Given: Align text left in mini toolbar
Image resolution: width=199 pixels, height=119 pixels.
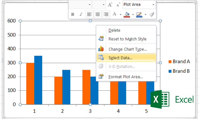Looking at the screenshot, I should tap(89, 14).
